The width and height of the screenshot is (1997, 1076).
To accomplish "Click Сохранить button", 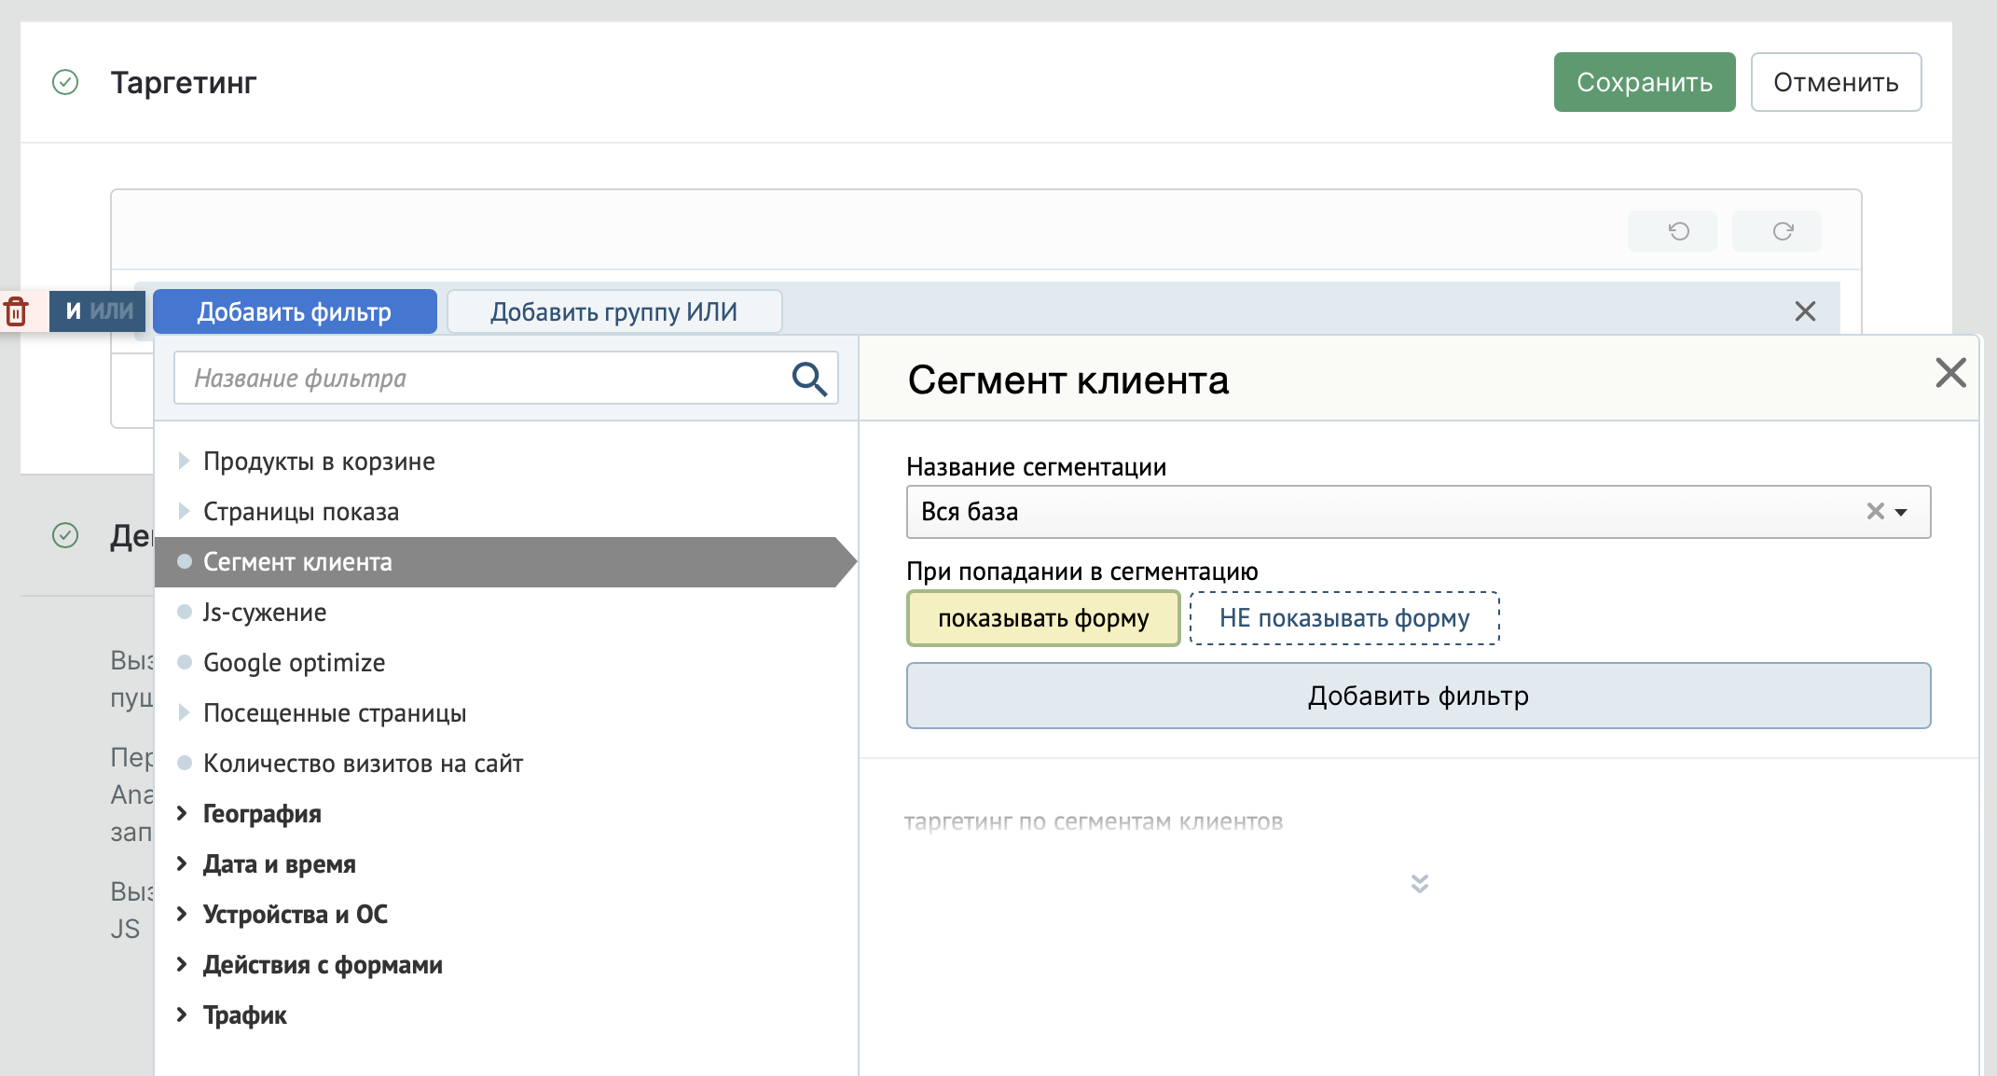I will [1645, 82].
